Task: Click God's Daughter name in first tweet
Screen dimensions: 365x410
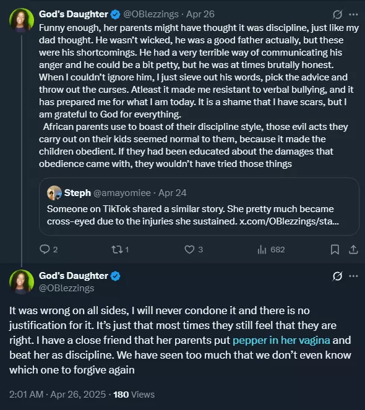Action: 74,14
